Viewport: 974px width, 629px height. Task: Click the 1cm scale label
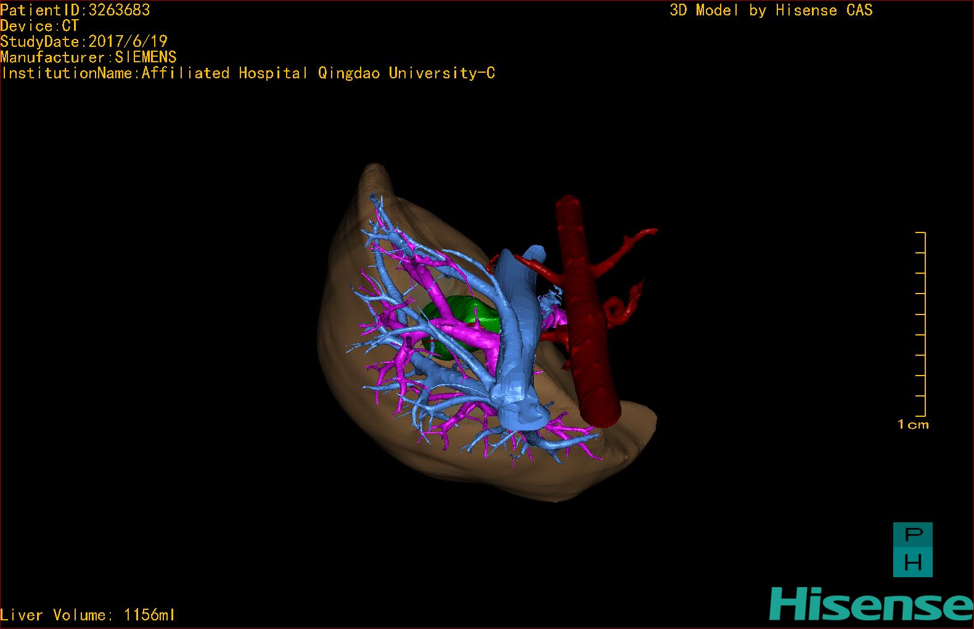(x=913, y=424)
